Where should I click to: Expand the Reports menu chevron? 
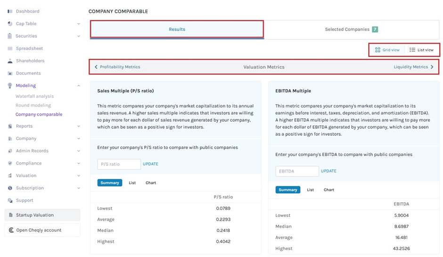click(x=79, y=126)
